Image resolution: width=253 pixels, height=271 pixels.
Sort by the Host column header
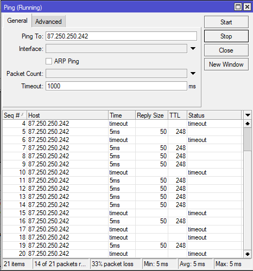(67, 115)
